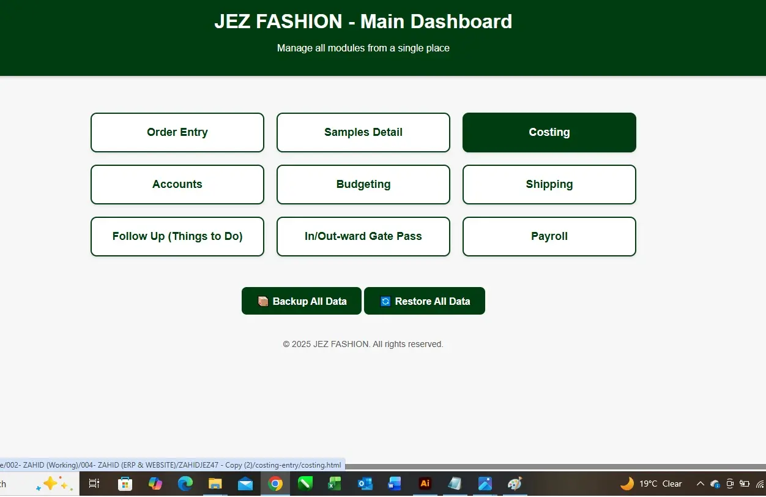Launch Microsoft Store from taskbar
The height and width of the screenshot is (497, 766).
125,484
